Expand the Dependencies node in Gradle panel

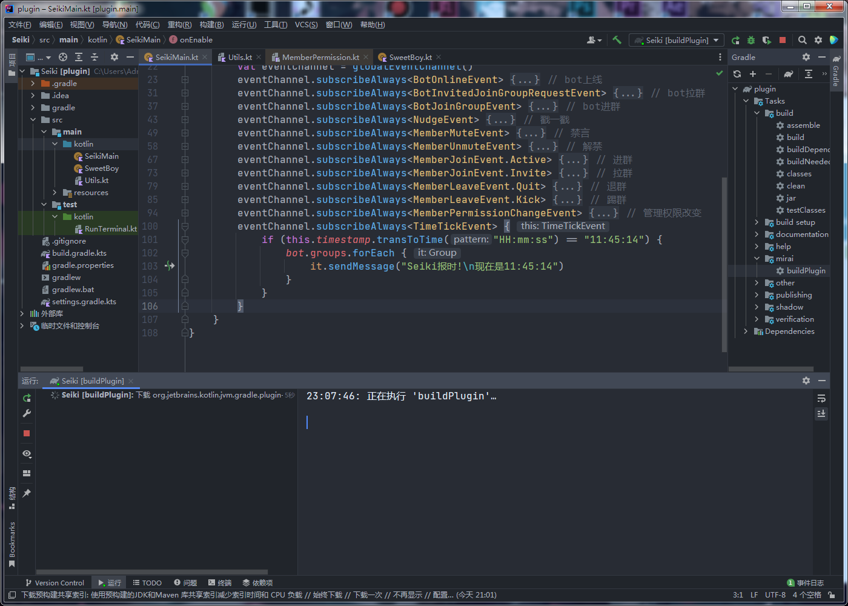[x=746, y=331]
